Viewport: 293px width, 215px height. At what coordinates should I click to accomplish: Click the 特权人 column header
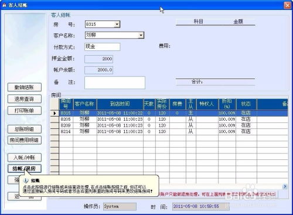point(207,104)
